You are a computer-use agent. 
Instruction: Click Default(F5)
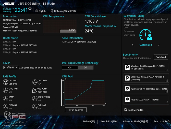pyautogui.click(x=89, y=122)
